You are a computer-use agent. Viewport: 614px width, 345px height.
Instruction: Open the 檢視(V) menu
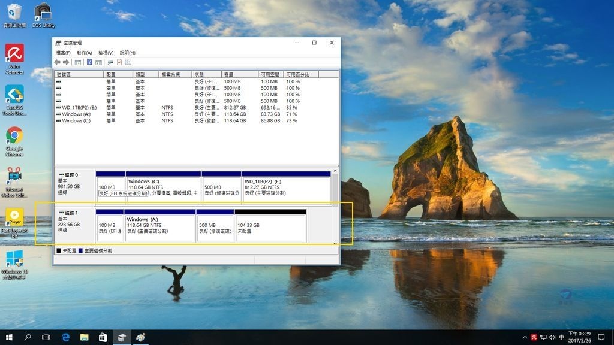coord(106,53)
